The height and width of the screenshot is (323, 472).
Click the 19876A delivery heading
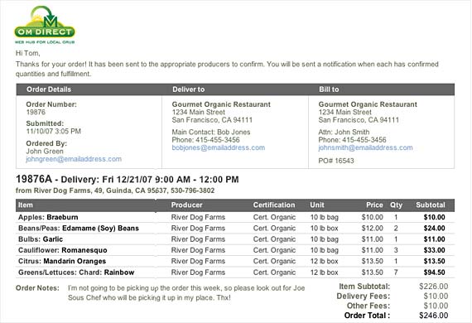tap(128, 180)
